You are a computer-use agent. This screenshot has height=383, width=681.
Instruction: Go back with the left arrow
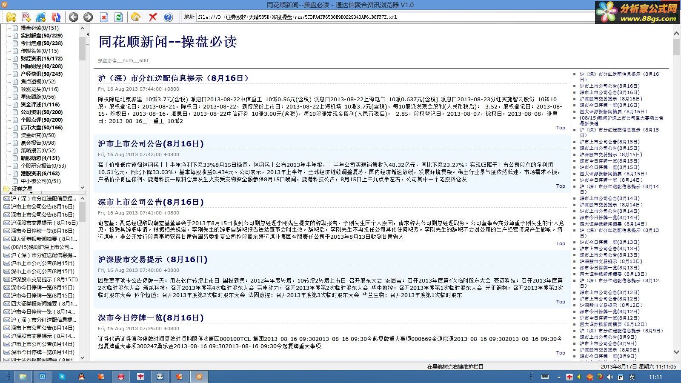tap(74, 17)
